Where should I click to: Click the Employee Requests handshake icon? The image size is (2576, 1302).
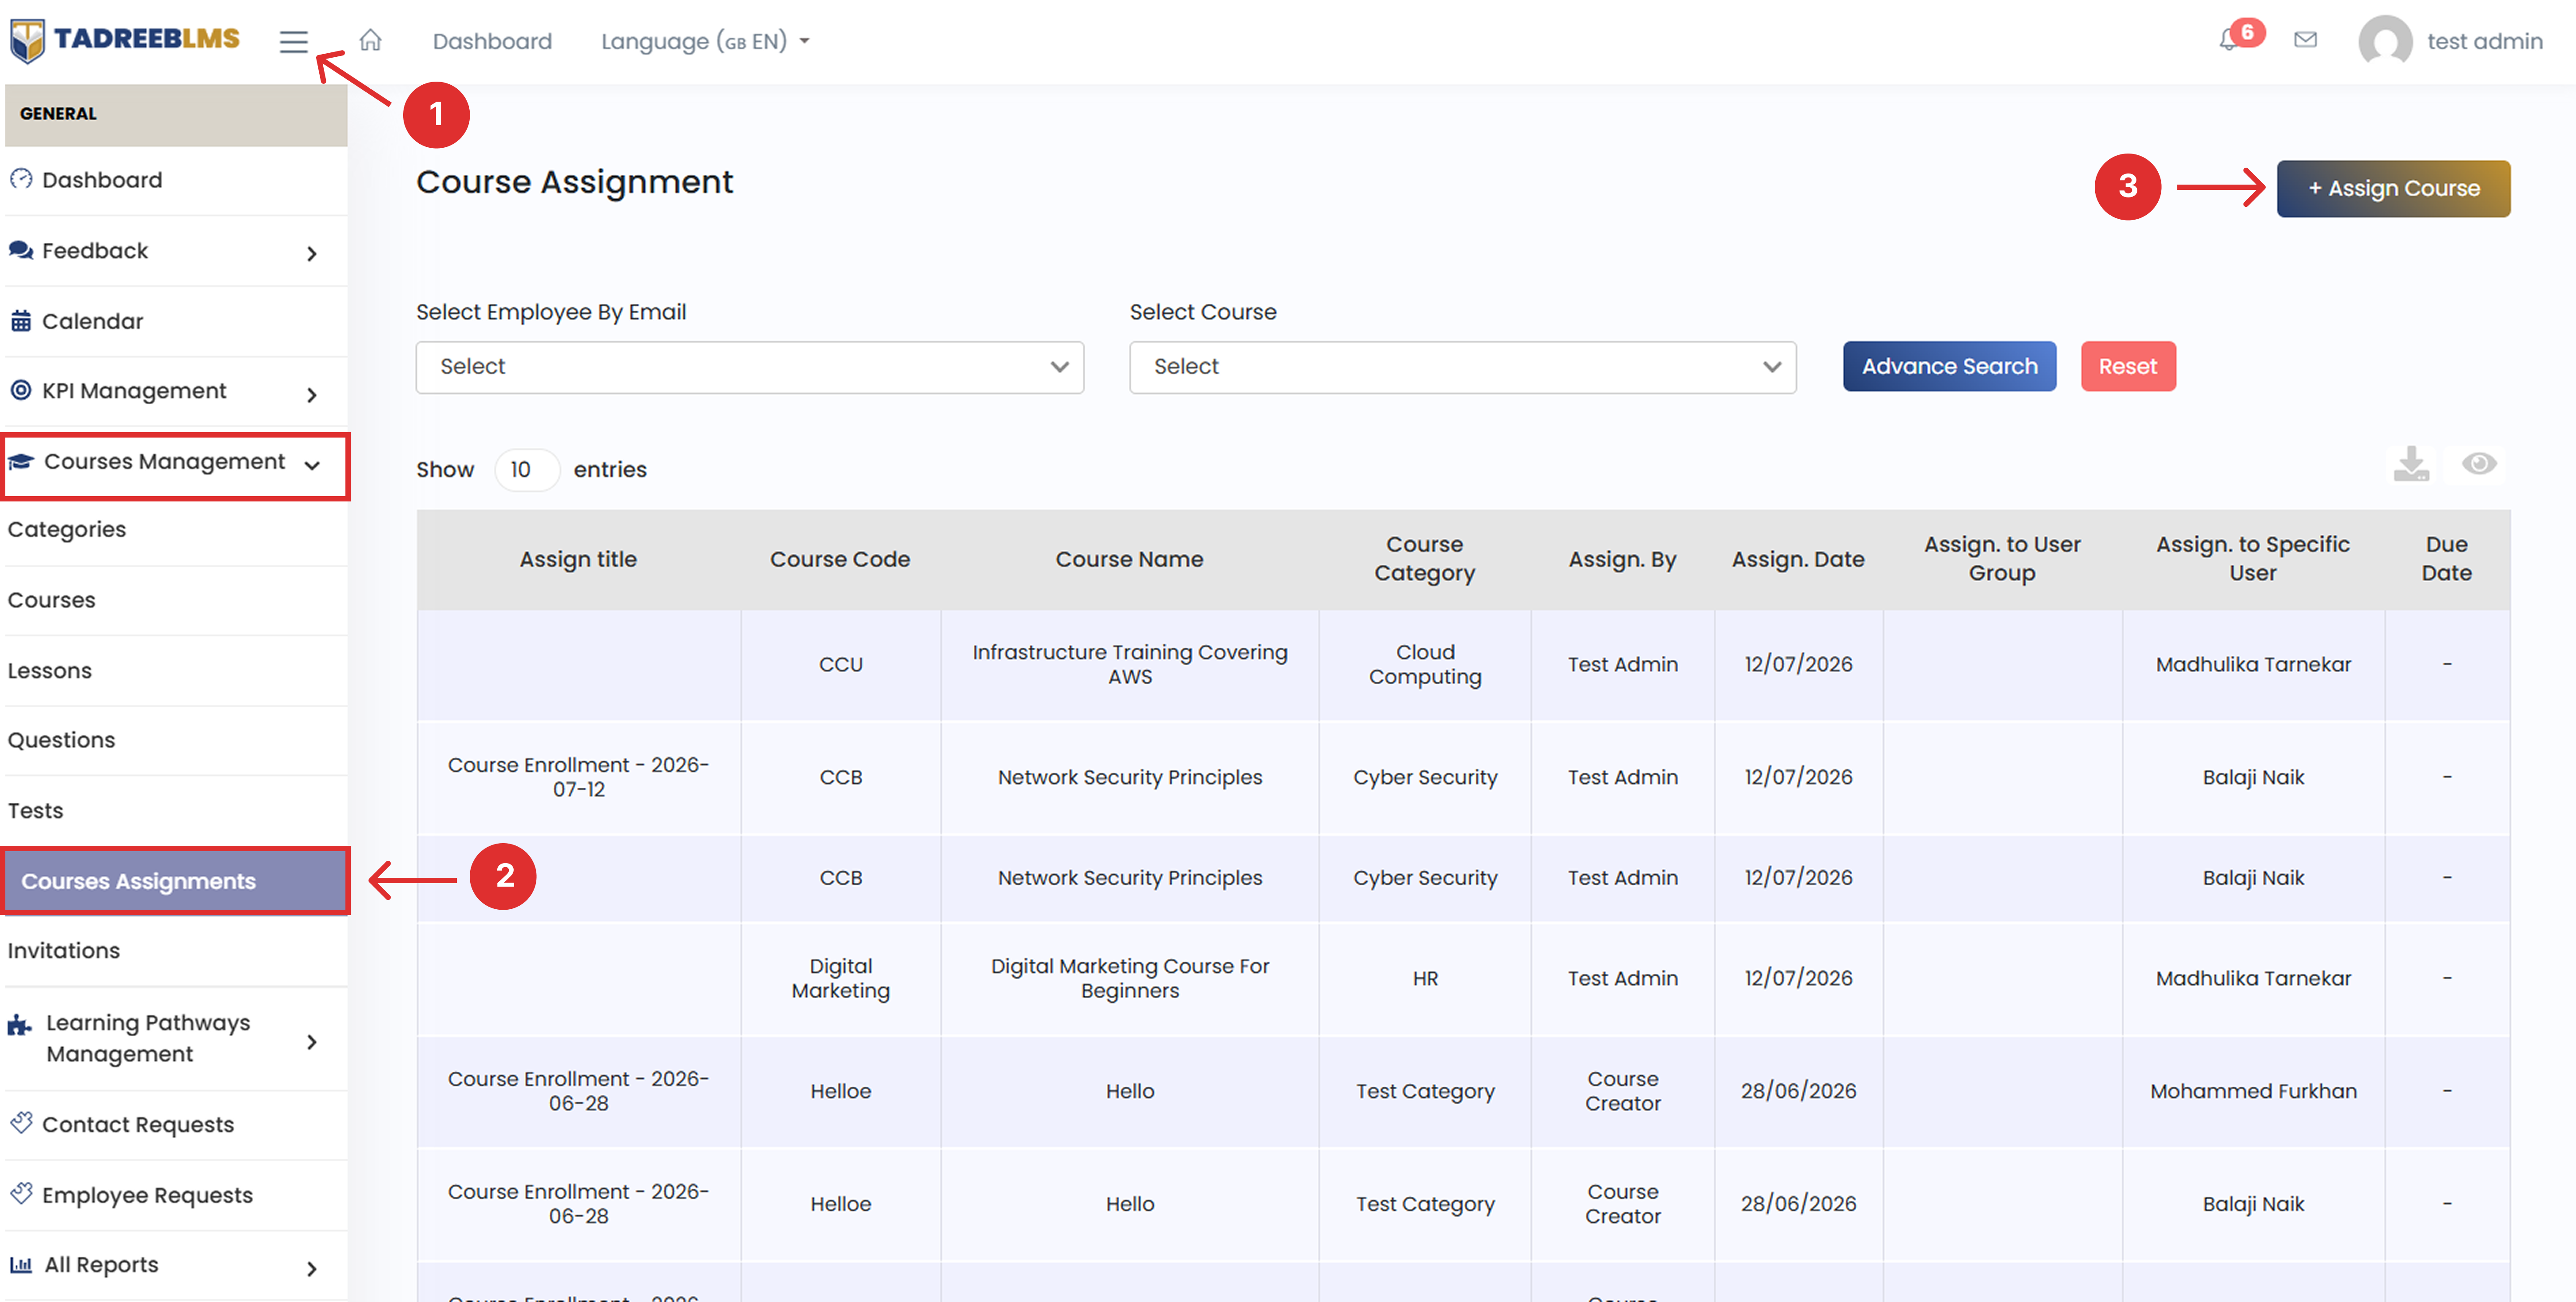[21, 1193]
